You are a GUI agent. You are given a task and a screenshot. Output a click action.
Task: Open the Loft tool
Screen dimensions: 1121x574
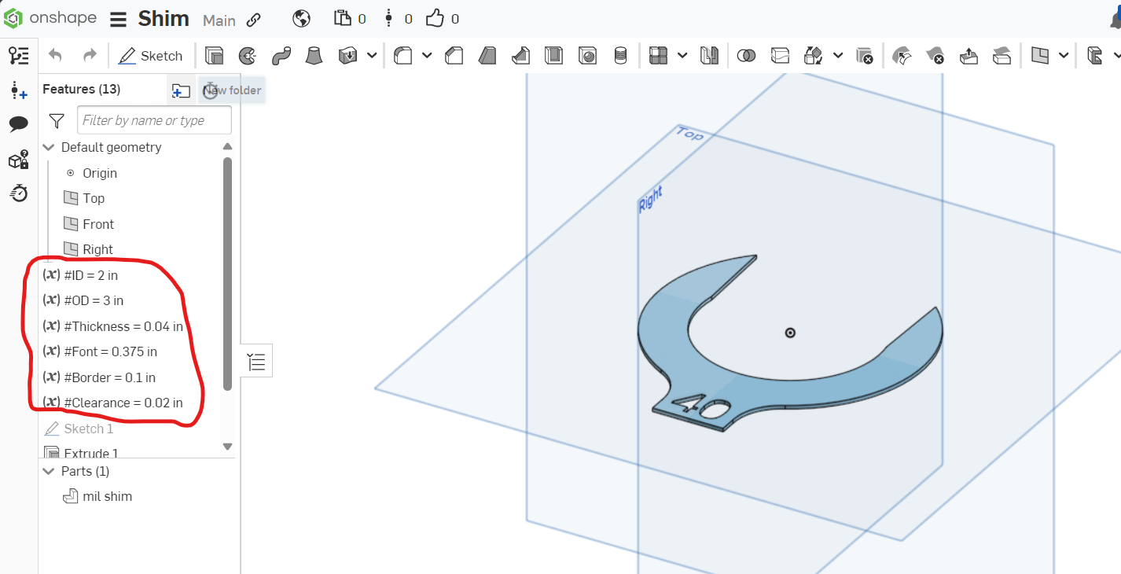pyautogui.click(x=314, y=55)
